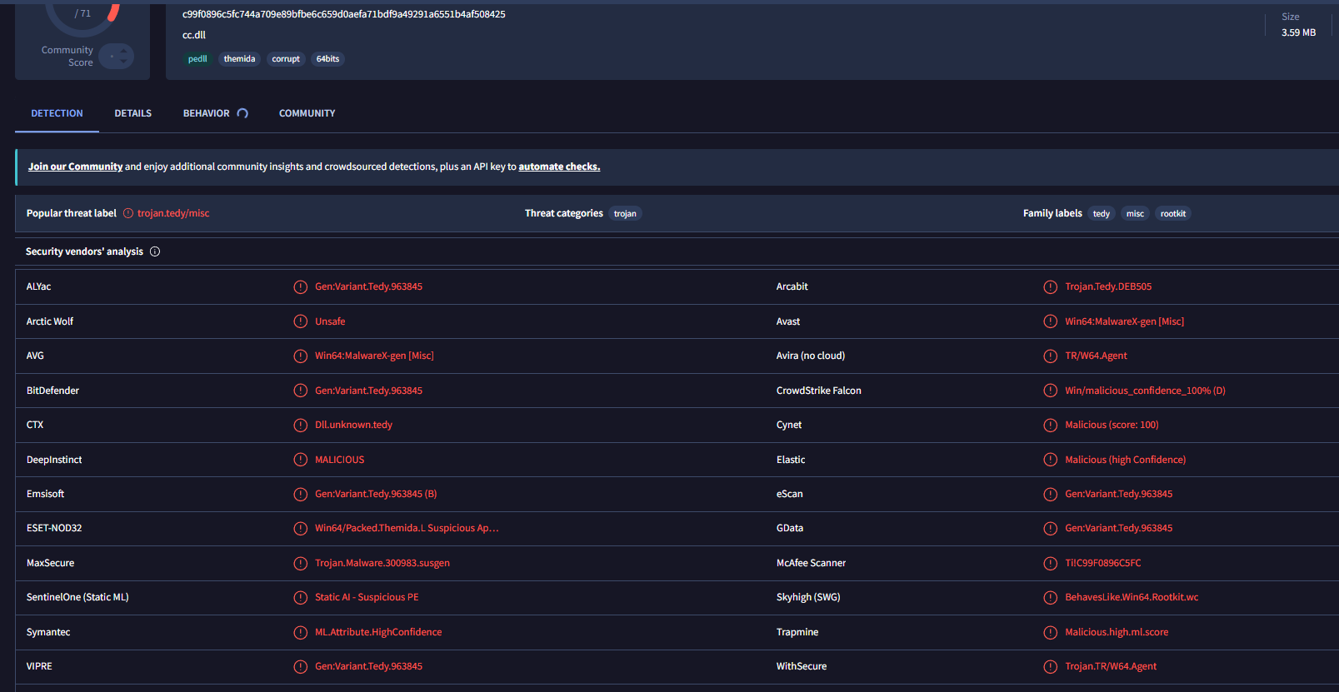Click the CTX detection warning icon
Image resolution: width=1339 pixels, height=692 pixels.
point(301,425)
